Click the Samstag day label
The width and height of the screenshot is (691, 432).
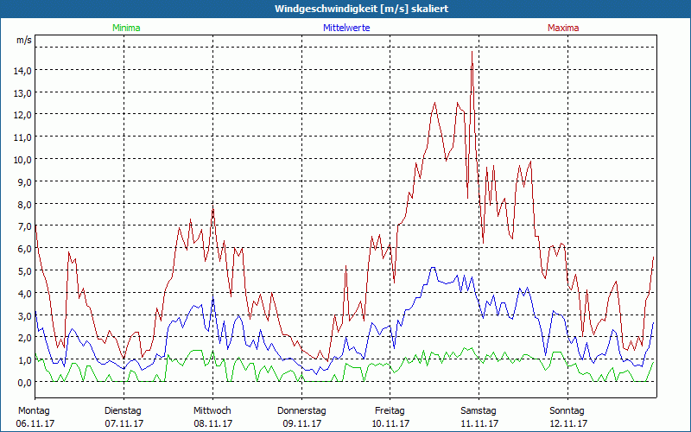[x=479, y=411]
